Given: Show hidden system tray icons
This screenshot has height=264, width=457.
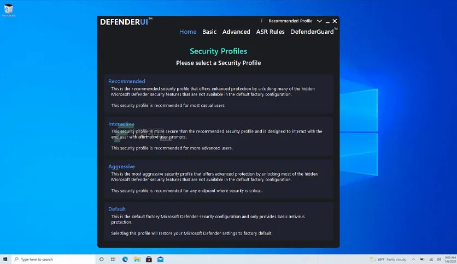Looking at the screenshot, I should 413,259.
